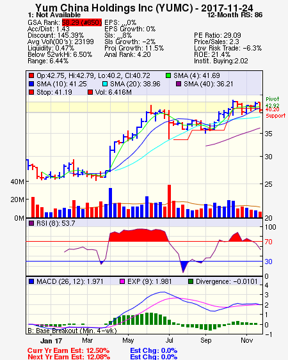This screenshot has width=288, height=360.
Task: Click the green SMA (4) legend swatch
Action: (168, 75)
